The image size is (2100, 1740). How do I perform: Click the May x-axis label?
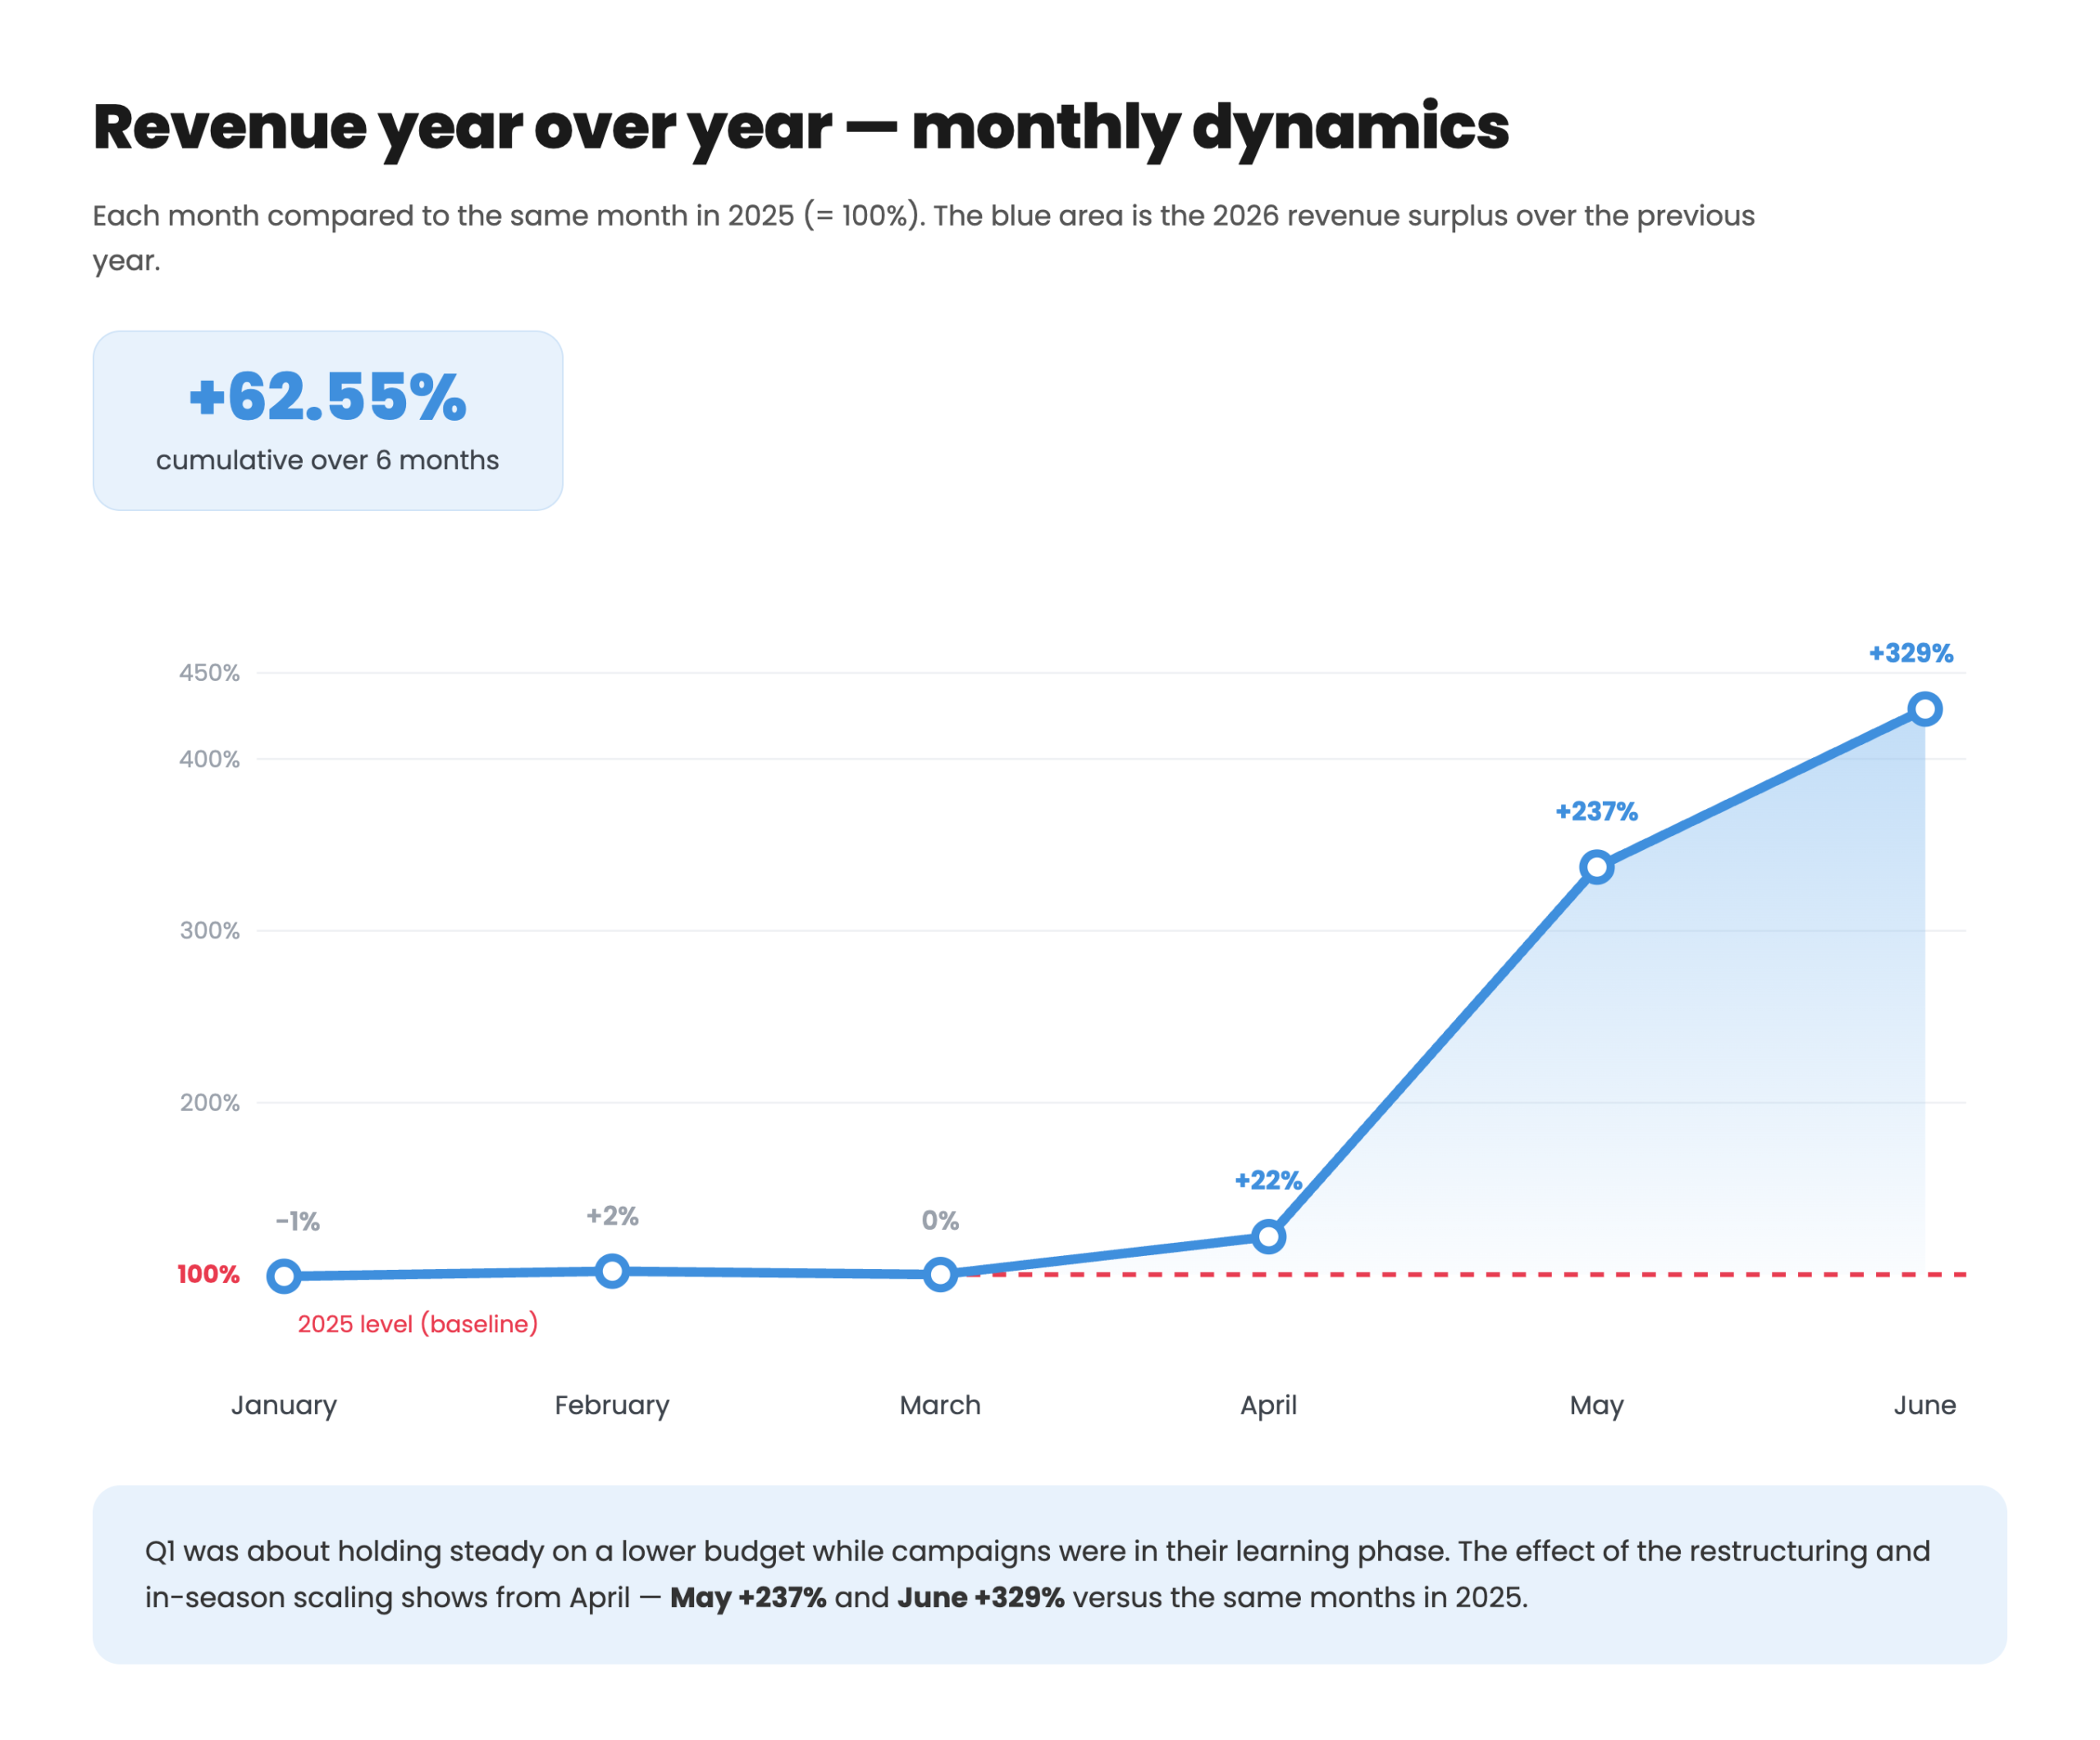tap(1597, 1406)
